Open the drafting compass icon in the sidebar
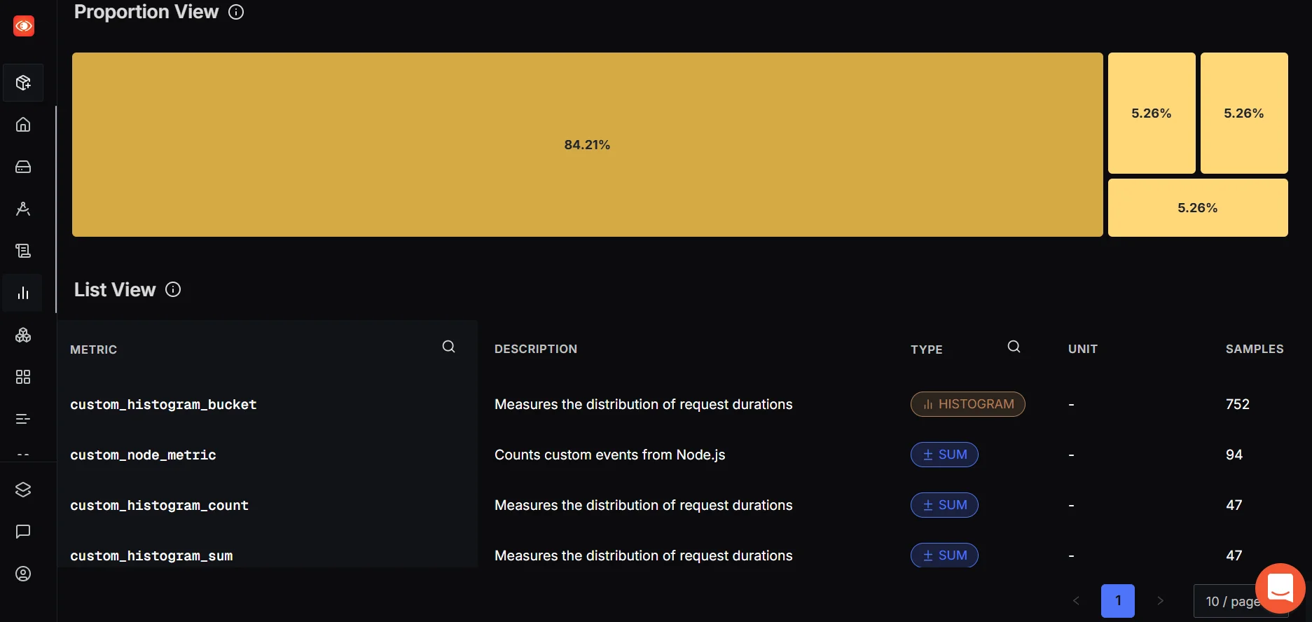1312x622 pixels. (x=23, y=209)
